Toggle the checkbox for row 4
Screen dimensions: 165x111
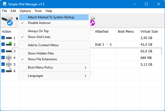tap(3, 58)
